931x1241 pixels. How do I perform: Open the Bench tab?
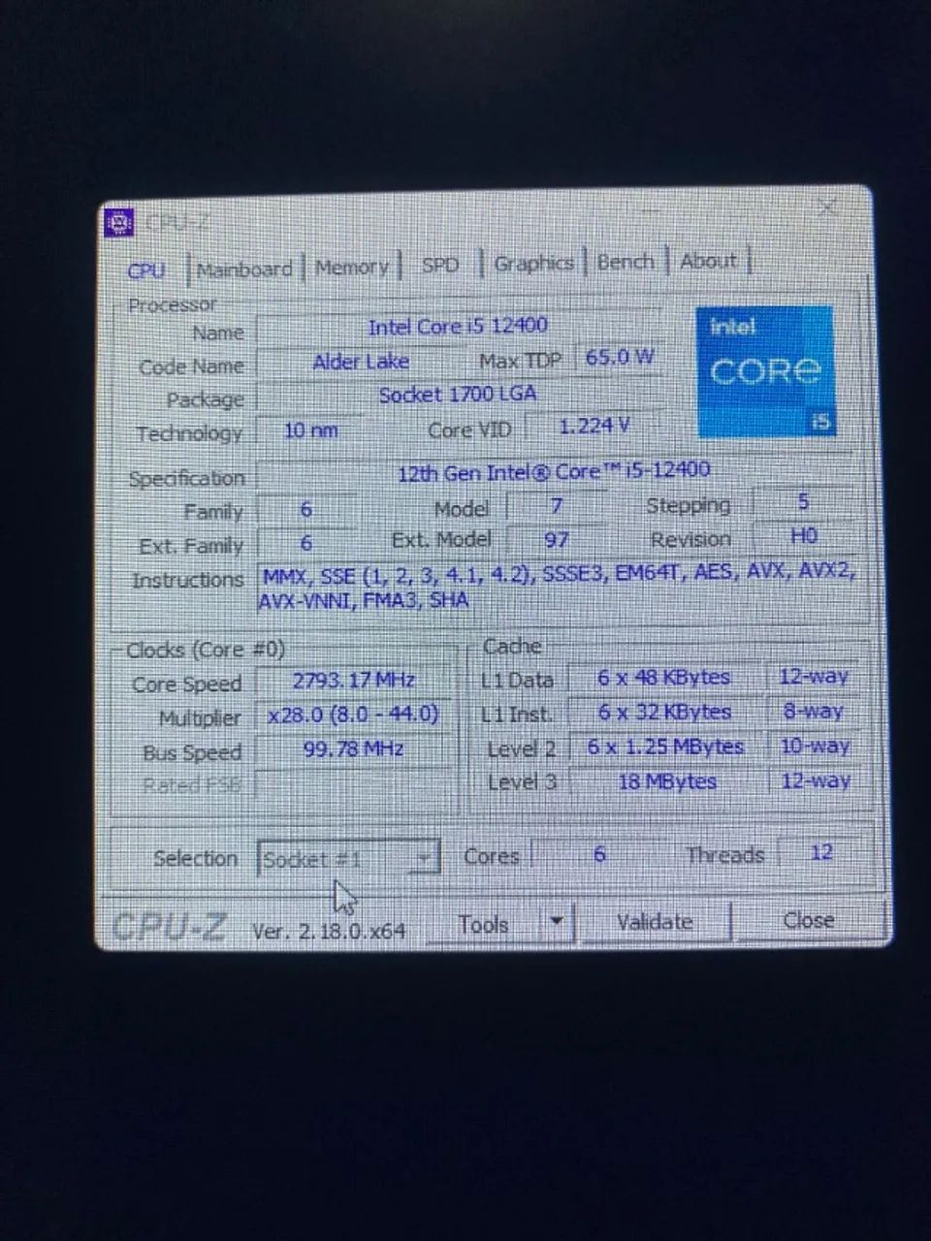[x=626, y=261]
